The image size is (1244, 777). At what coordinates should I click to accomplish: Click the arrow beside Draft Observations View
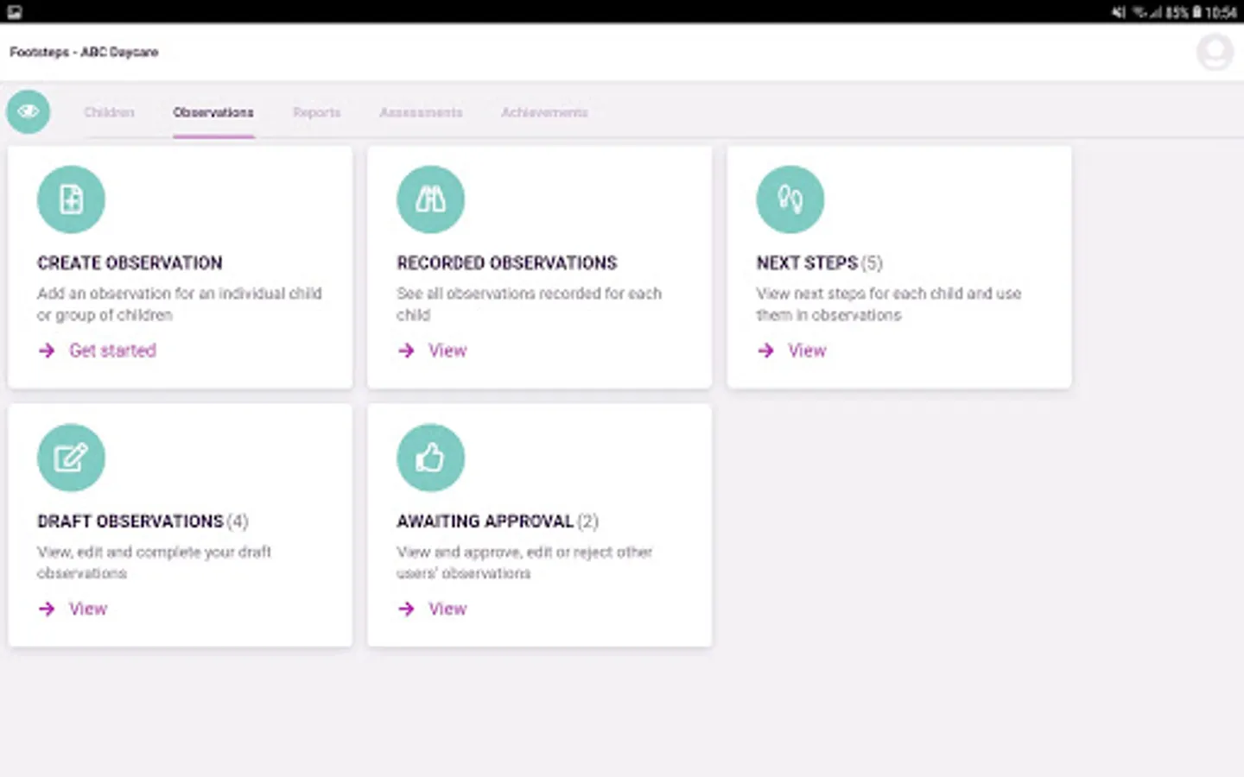click(x=47, y=609)
